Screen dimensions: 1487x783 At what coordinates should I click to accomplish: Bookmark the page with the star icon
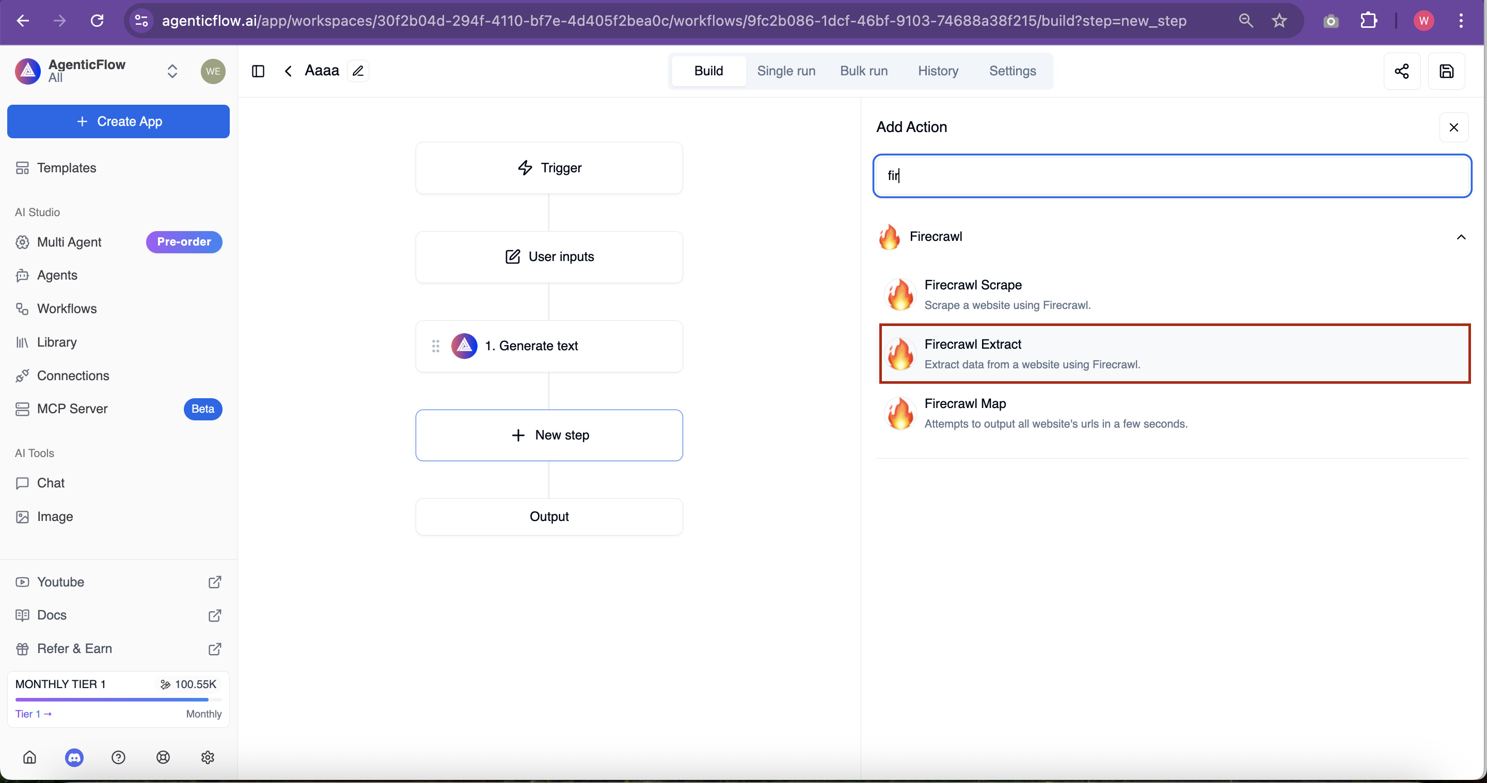[x=1279, y=21]
